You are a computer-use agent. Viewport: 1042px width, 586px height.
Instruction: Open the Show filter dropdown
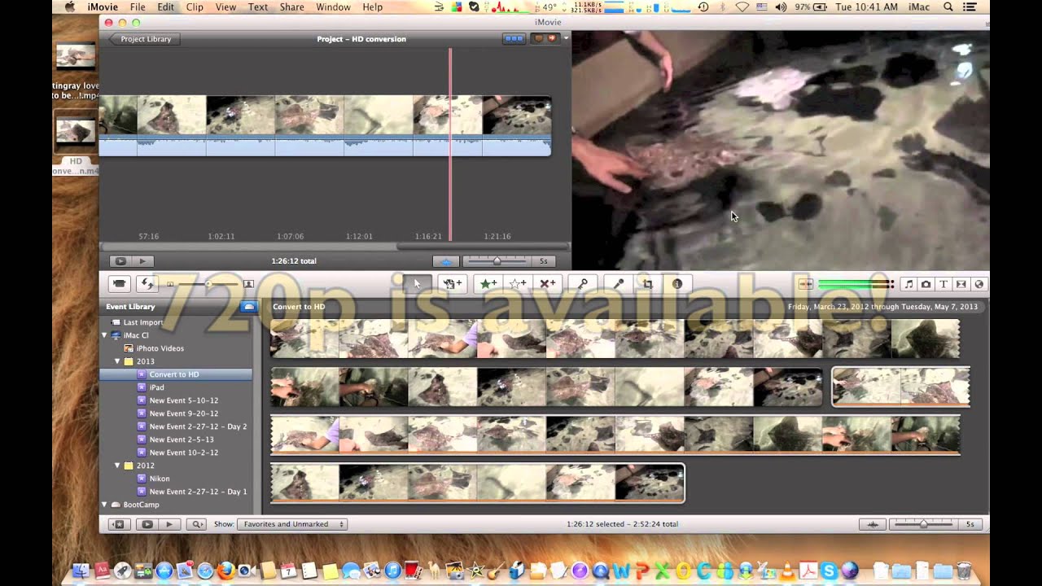click(x=292, y=524)
